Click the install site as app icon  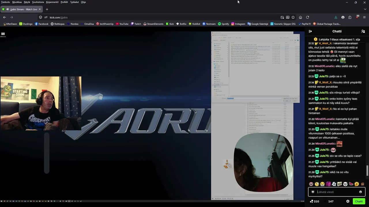pos(288,17)
